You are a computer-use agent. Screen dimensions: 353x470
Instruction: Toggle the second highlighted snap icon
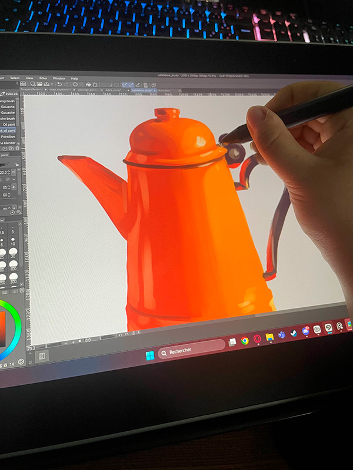pyautogui.click(x=131, y=85)
